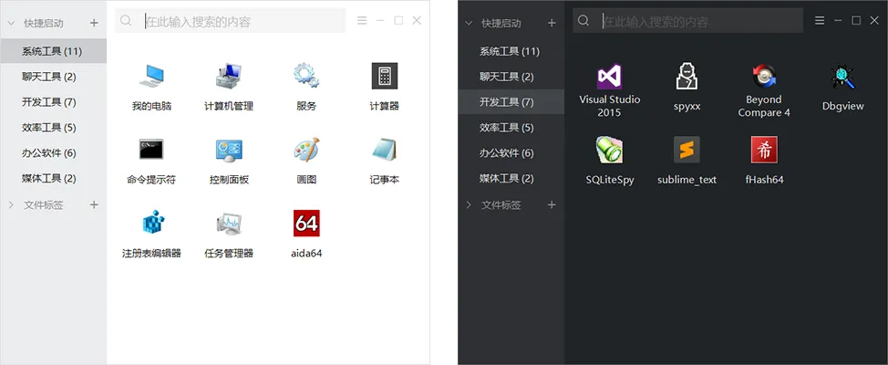The height and width of the screenshot is (365, 888).
Task: Open hamburger menu in dark window
Action: [820, 21]
